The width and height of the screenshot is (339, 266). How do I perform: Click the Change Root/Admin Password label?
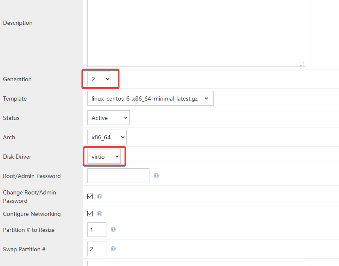coord(30,197)
